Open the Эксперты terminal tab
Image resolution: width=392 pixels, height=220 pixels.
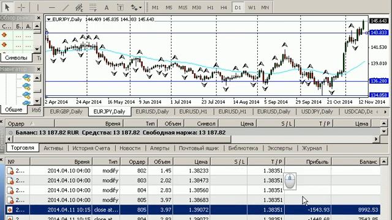click(x=280, y=148)
